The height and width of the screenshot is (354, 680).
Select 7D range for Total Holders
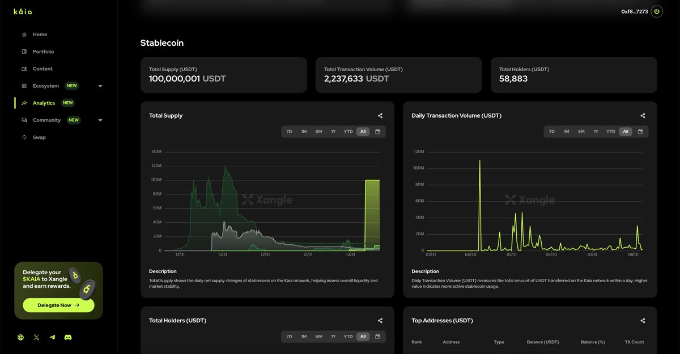pos(289,336)
